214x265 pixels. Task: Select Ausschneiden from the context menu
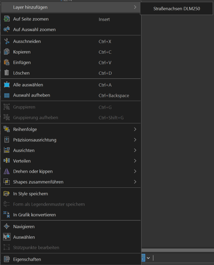[71, 41]
